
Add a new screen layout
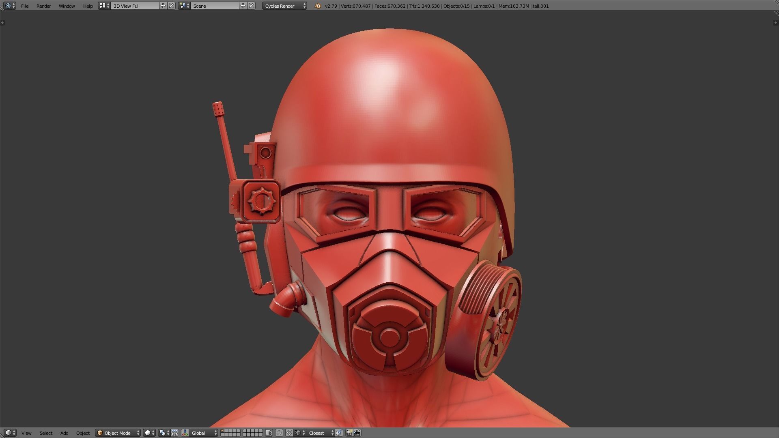[x=163, y=6]
